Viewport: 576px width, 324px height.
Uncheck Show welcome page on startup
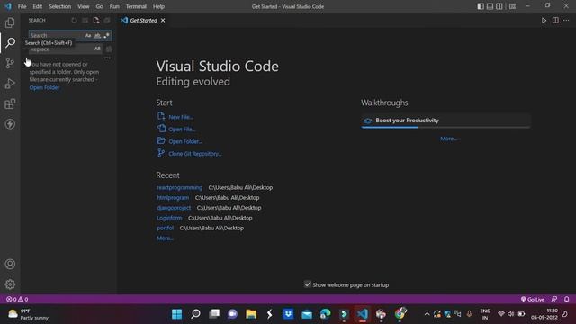[308, 284]
